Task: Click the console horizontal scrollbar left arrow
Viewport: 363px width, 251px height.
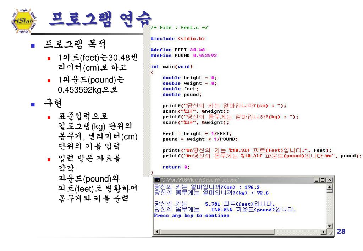Action: tap(157, 232)
